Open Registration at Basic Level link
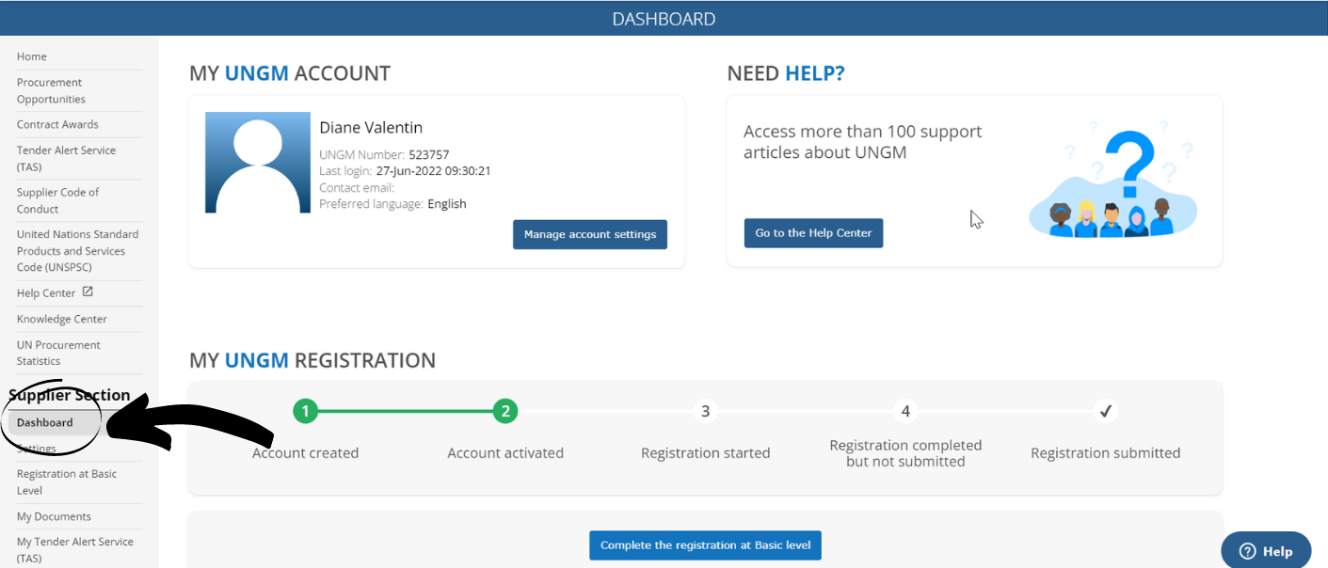Image resolution: width=1328 pixels, height=568 pixels. click(67, 481)
